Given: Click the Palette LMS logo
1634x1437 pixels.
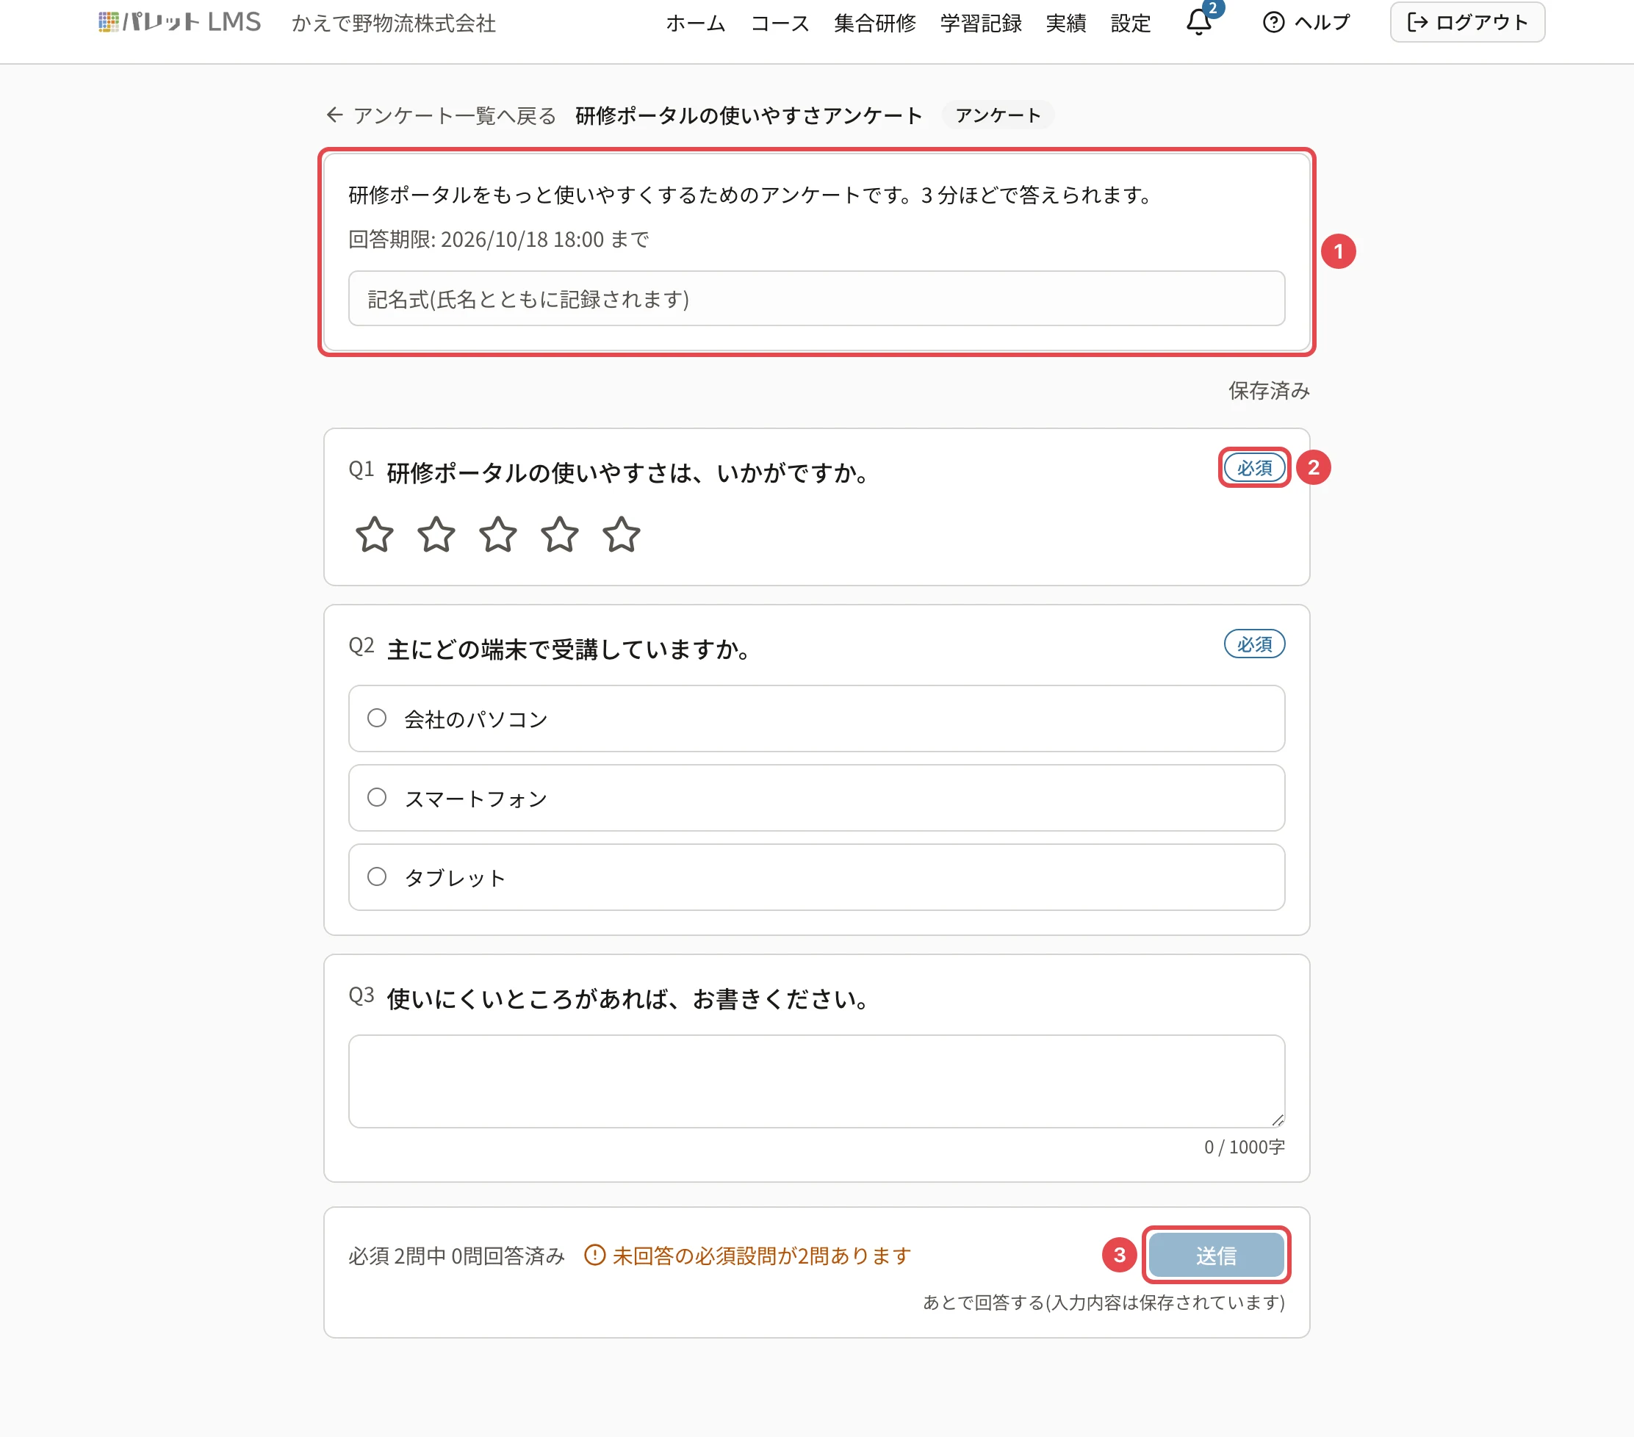Looking at the screenshot, I should coord(179,22).
